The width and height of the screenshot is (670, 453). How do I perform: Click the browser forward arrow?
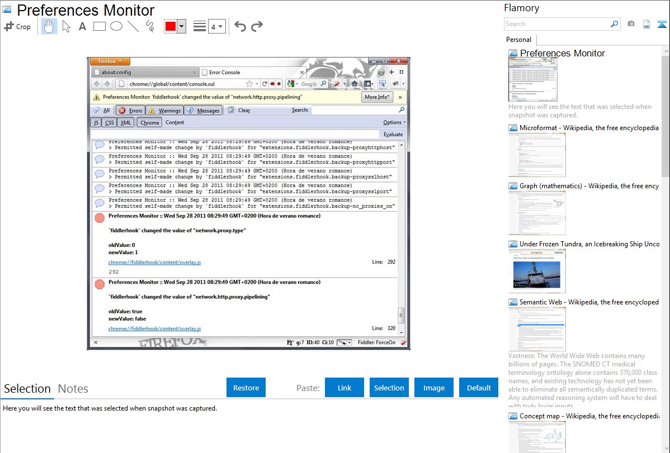click(107, 84)
